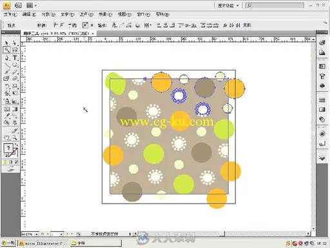The height and width of the screenshot is (248, 330).
Task: Select the Hand tool
Action: point(6,138)
